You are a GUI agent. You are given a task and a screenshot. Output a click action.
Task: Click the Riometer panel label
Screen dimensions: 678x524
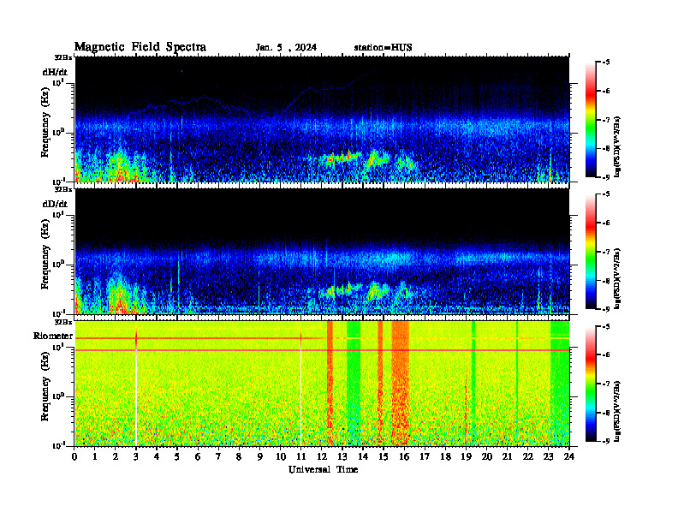tap(53, 336)
